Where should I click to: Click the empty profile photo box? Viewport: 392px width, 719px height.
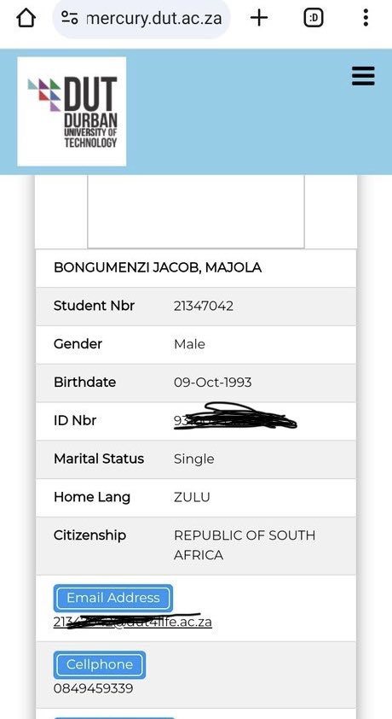click(196, 212)
